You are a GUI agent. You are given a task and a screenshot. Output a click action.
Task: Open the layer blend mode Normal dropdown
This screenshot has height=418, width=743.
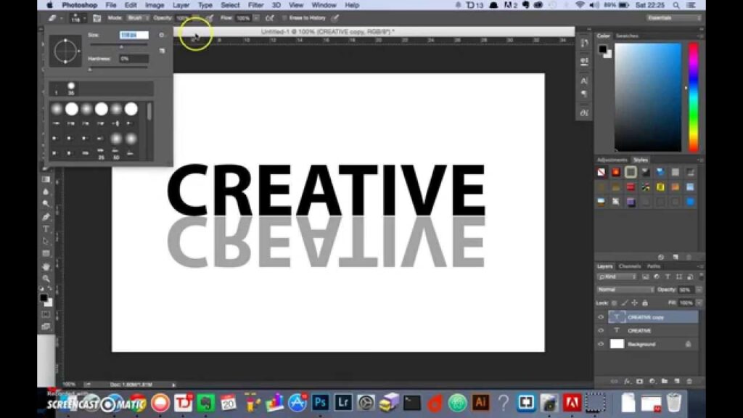625,290
